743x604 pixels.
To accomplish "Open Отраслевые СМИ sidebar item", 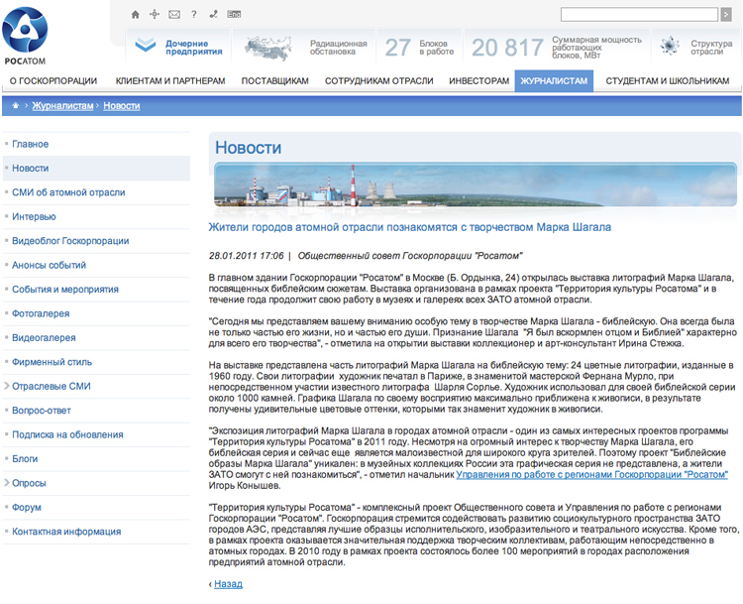I will click(x=52, y=386).
